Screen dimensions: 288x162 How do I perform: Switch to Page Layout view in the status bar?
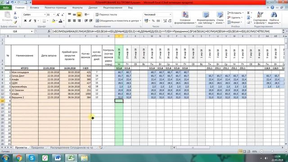244,151
